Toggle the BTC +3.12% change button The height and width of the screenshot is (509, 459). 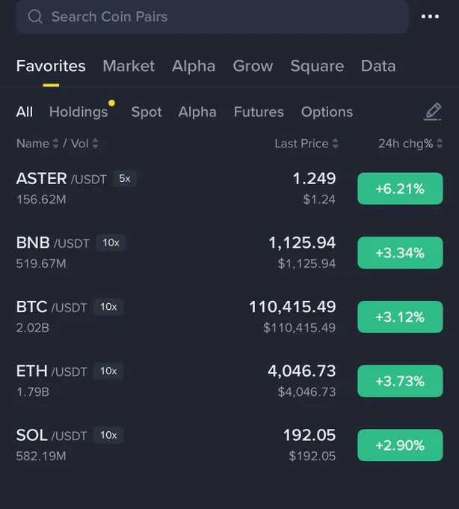(400, 317)
